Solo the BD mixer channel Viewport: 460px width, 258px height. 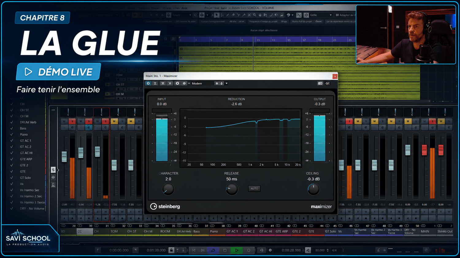[x=72, y=121]
